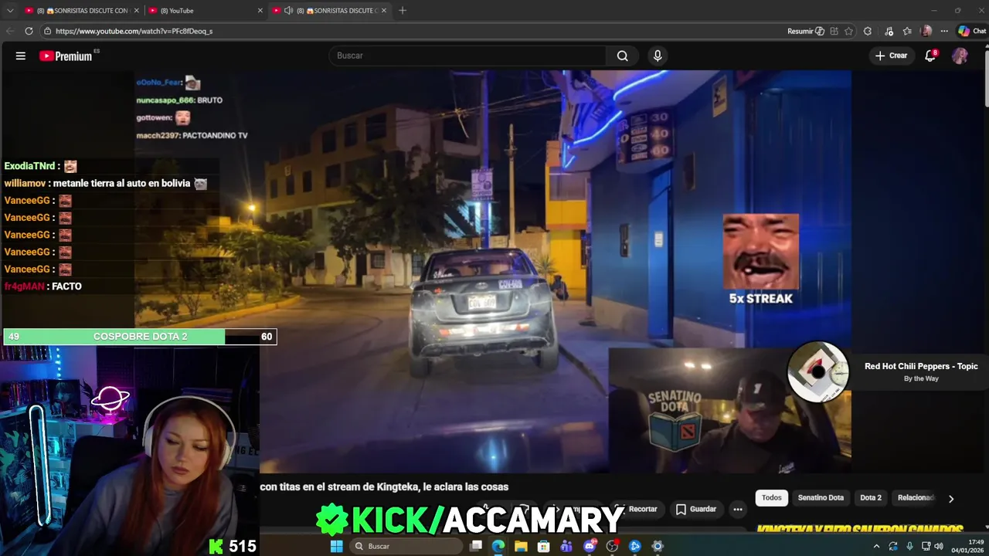Expand the tab actions dropdown chevron
Screen dimensions: 989x556
[10, 10]
